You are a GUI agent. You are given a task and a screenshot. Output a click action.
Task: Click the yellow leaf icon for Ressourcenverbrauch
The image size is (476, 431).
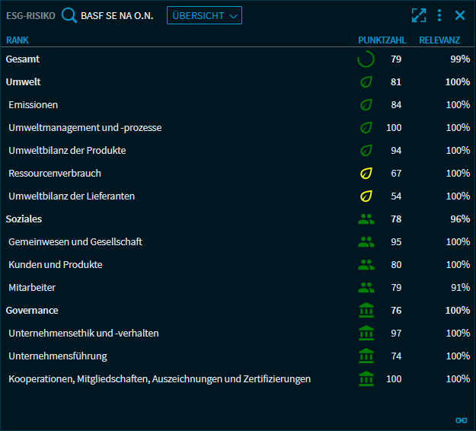pyautogui.click(x=366, y=173)
